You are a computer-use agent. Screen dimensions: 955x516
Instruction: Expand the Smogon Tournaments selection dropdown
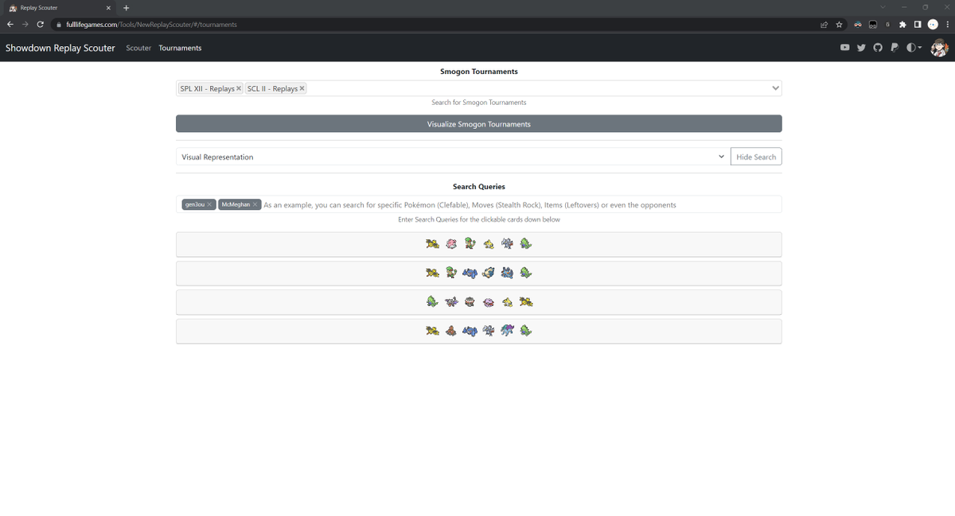(x=774, y=87)
